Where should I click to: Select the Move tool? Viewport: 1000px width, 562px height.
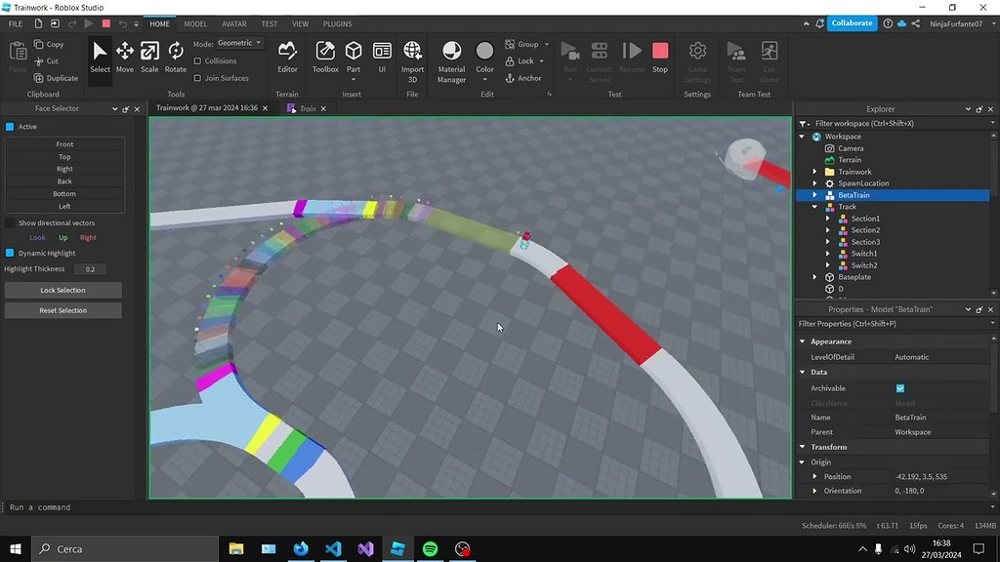(124, 56)
